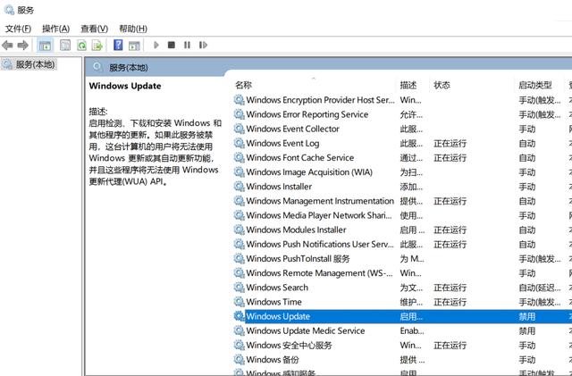Select Windows Event Collector service
The width and height of the screenshot is (572, 376).
coord(403,129)
